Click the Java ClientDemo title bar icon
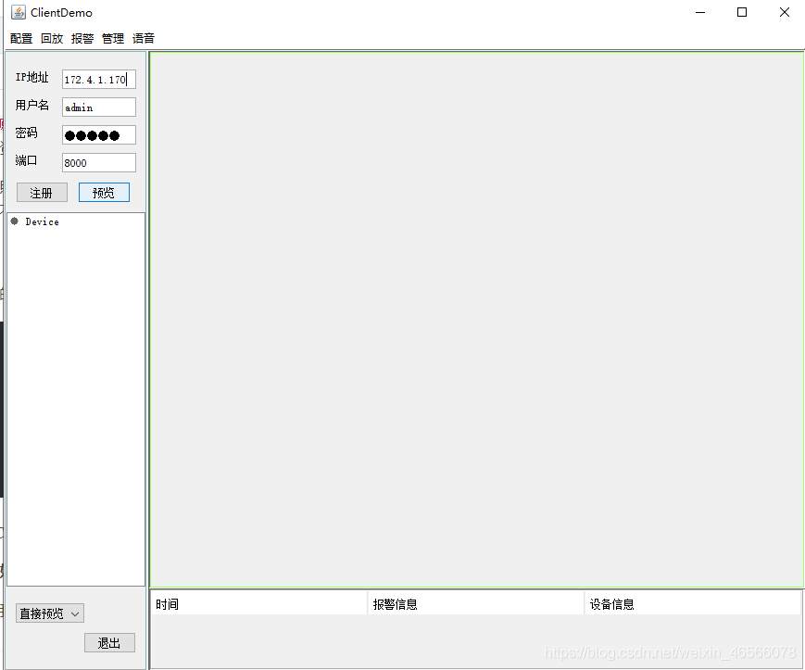Image resolution: width=805 pixels, height=670 pixels. [x=18, y=12]
